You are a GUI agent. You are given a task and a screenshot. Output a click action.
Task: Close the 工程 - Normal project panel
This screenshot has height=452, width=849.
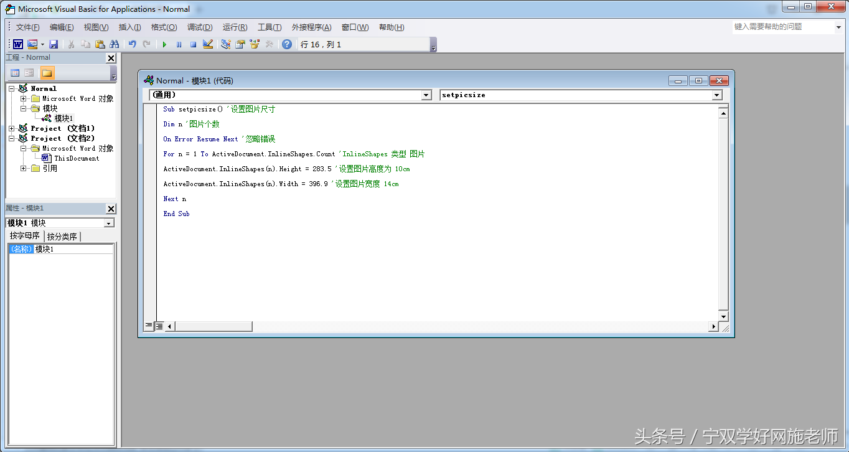pyautogui.click(x=111, y=58)
